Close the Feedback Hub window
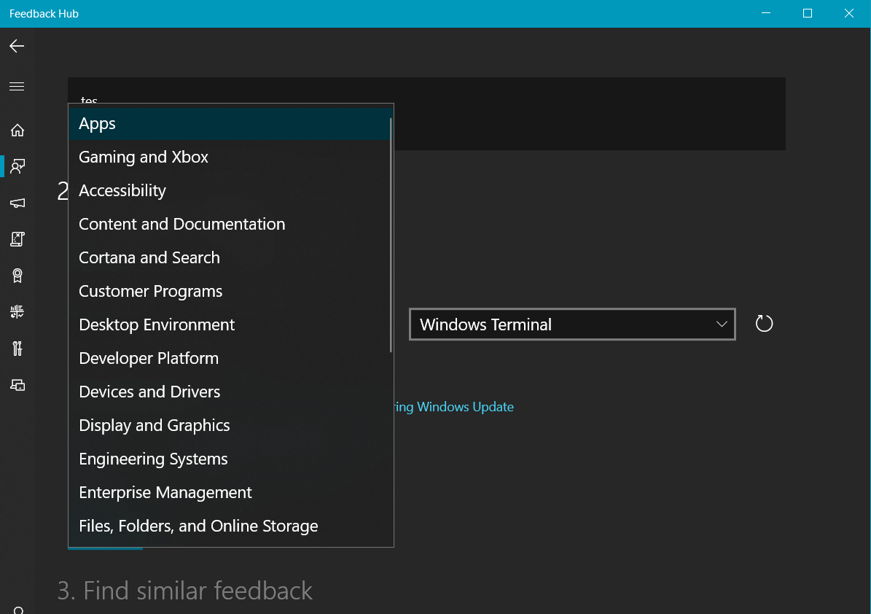Screen dimensions: 871x614 point(849,13)
